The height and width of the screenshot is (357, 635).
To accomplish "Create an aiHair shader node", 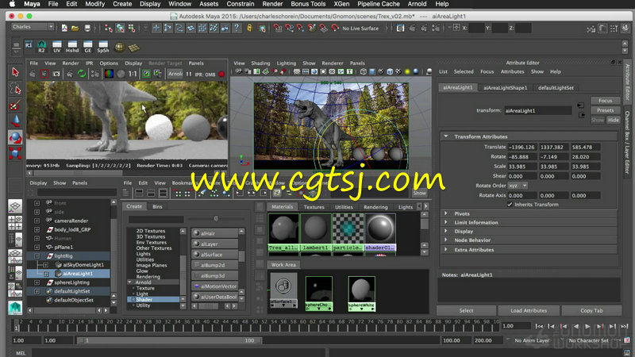I will (x=214, y=233).
